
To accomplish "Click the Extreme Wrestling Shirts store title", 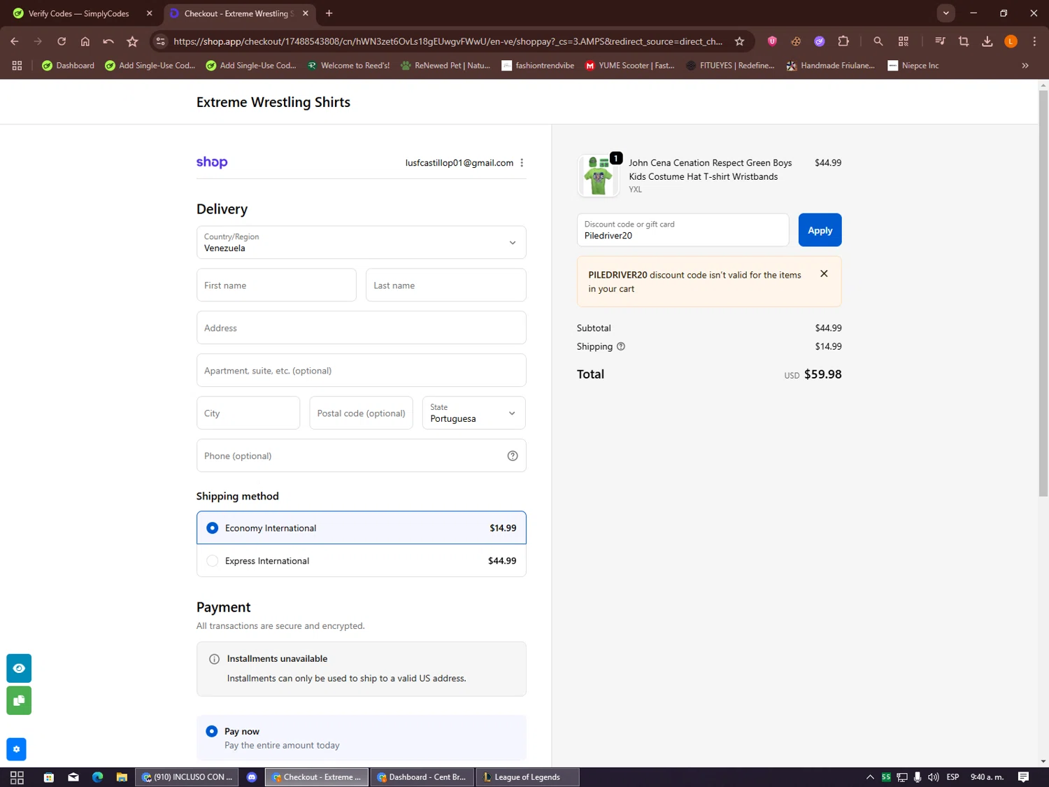I will 273,102.
